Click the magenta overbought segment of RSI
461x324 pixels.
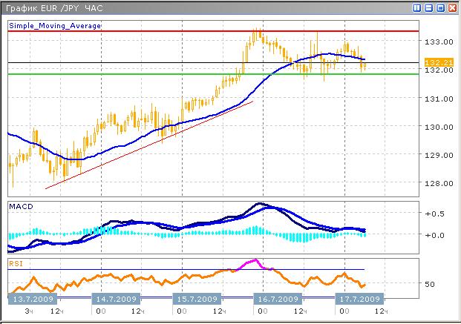point(249,264)
